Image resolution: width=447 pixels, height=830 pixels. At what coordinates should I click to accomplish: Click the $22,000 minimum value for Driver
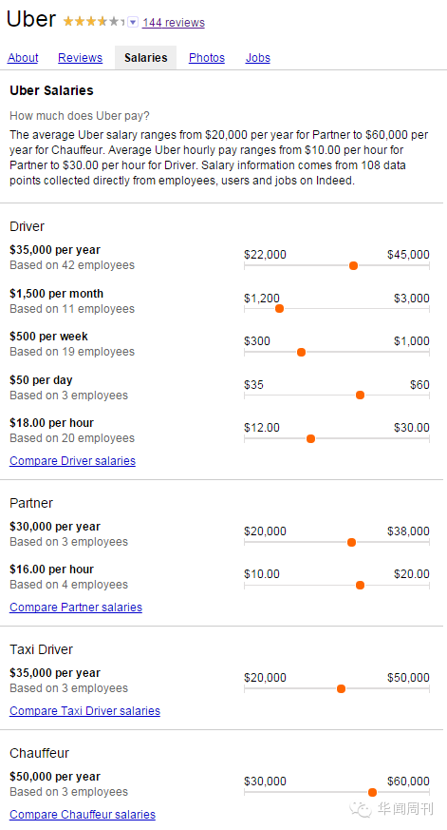click(x=265, y=255)
